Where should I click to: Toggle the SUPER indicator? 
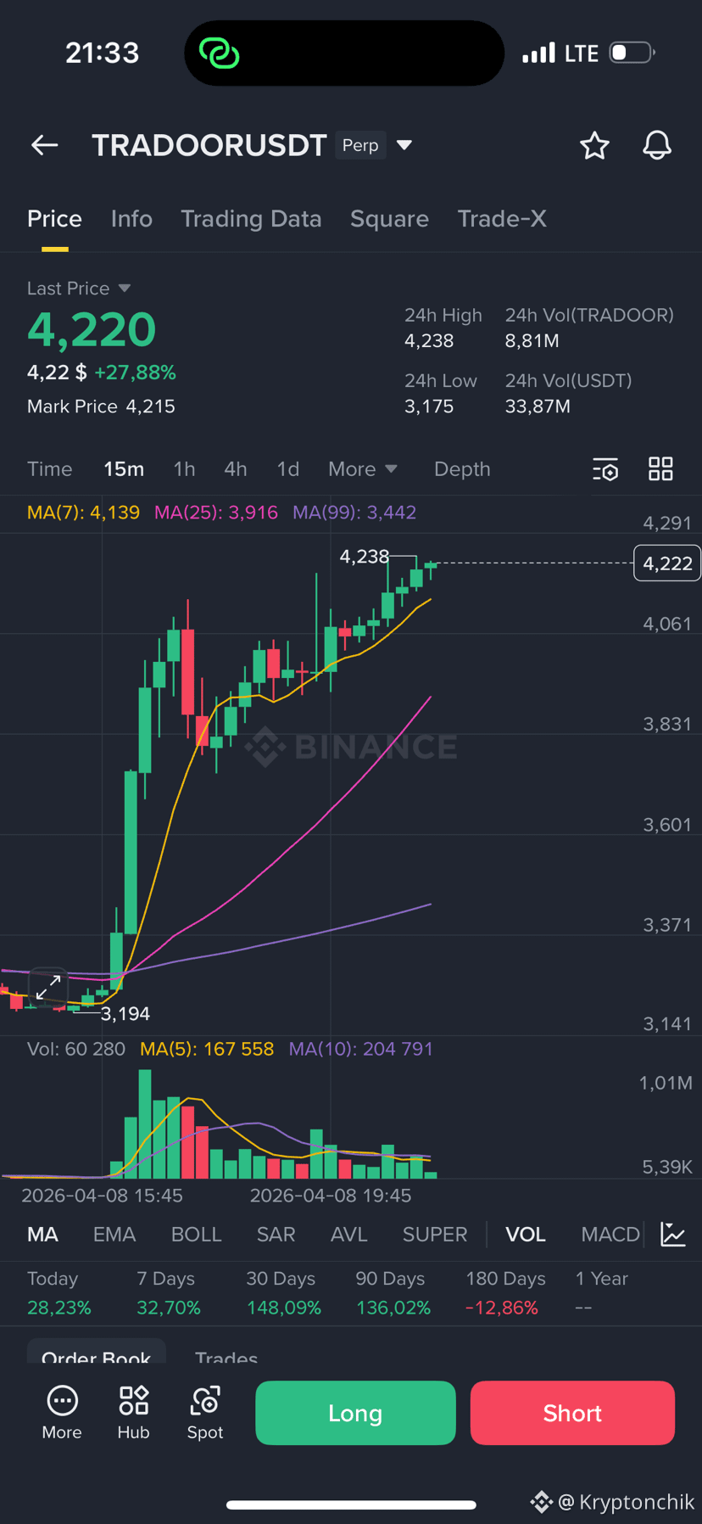pos(435,1235)
